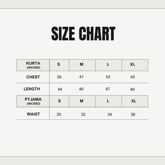The image size is (165, 165).
Task: Click chest value 43 for size L
Action: pyautogui.click(x=108, y=77)
